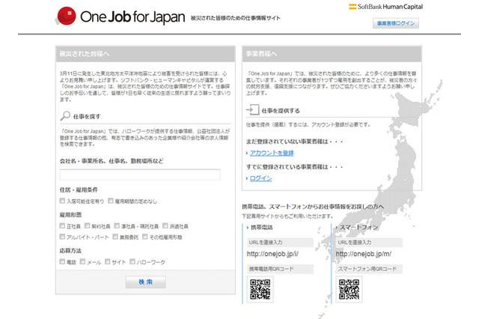Check the 入居可能住宅有り checkbox

[x=62, y=201]
